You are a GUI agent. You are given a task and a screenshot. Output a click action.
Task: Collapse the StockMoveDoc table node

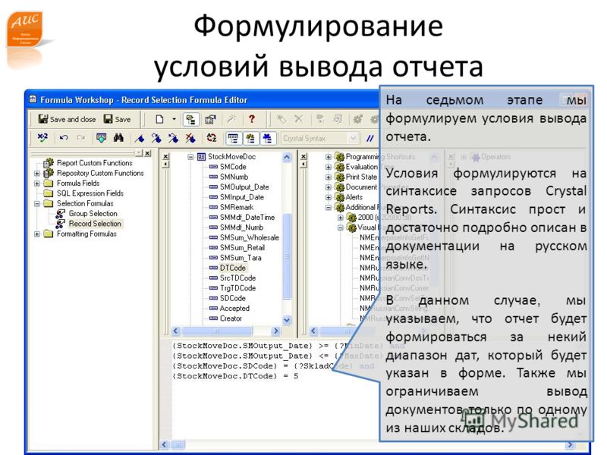tap(190, 157)
